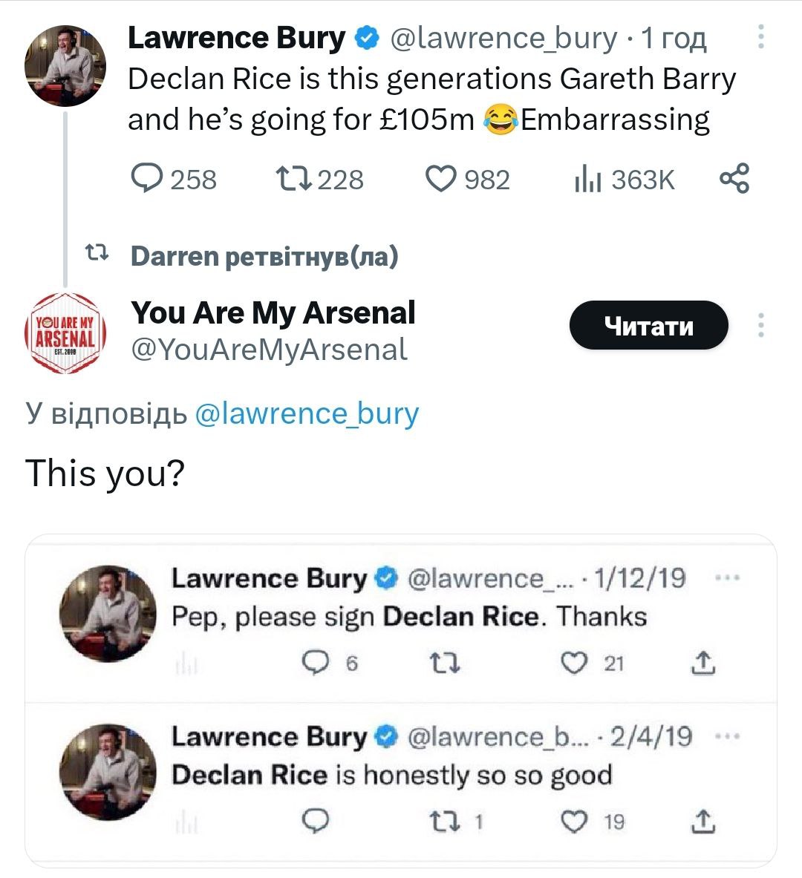Open more options on top tweet
Viewport: 802px width, 878px height.
coord(760,37)
